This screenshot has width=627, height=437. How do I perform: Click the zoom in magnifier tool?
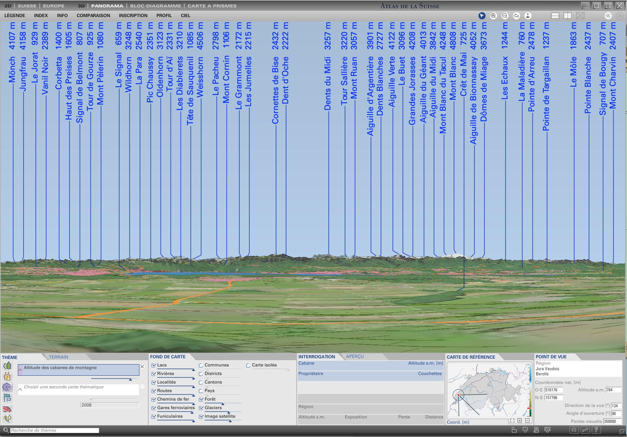493,16
